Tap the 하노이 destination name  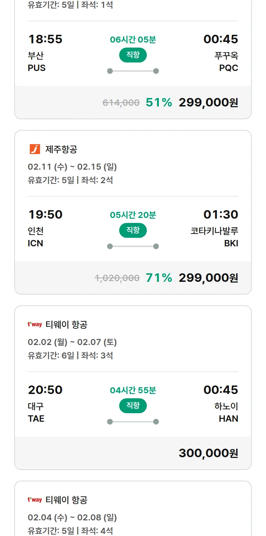[226, 406]
